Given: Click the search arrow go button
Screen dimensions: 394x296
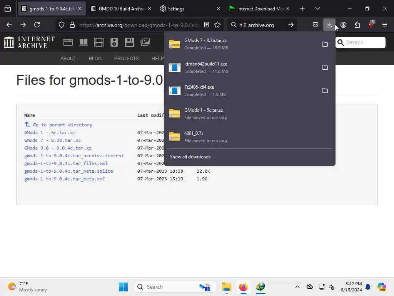Looking at the screenshot, I should [x=291, y=25].
